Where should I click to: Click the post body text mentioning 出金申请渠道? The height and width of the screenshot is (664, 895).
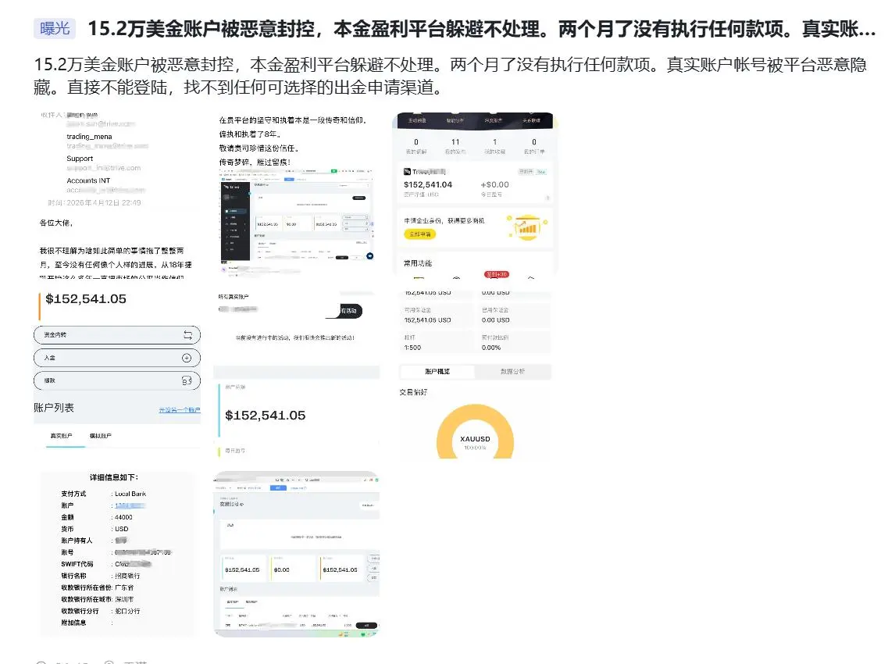coord(450,75)
